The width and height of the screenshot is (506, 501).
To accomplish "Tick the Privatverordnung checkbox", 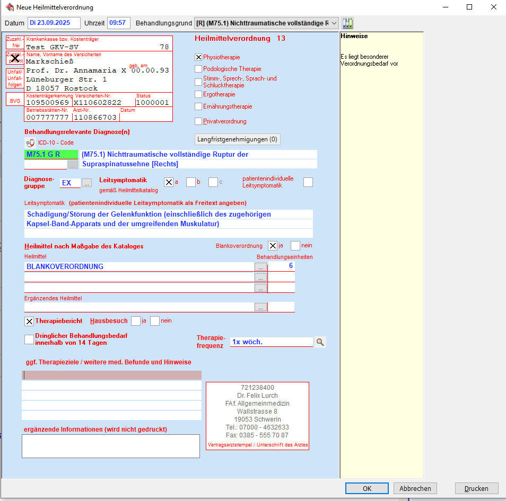I will (x=198, y=121).
